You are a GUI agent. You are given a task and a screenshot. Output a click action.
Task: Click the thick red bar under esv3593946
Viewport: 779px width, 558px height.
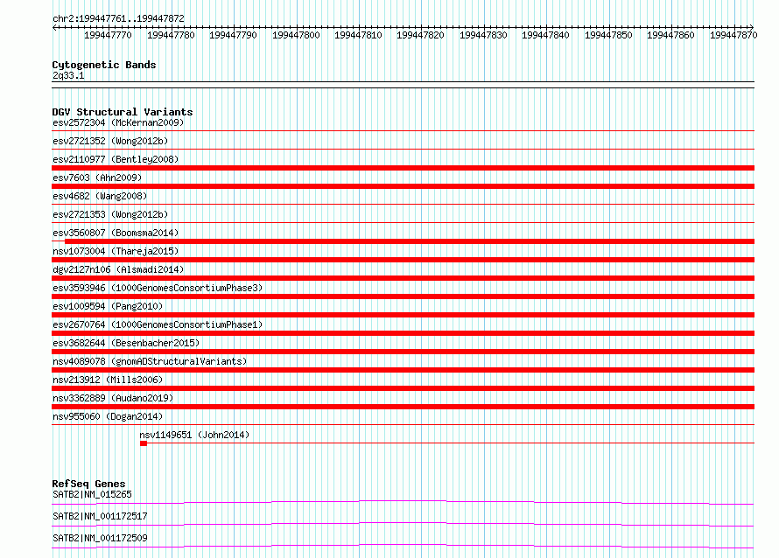pyautogui.click(x=403, y=296)
